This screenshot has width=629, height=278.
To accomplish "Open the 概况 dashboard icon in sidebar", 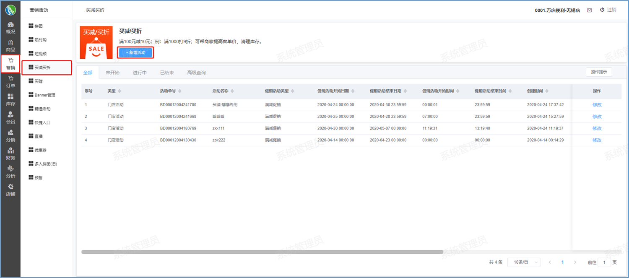I will [x=10, y=25].
